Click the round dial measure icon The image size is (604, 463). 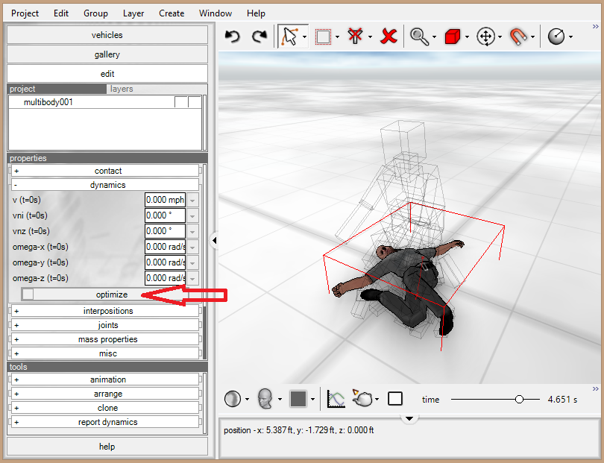pyautogui.click(x=556, y=37)
